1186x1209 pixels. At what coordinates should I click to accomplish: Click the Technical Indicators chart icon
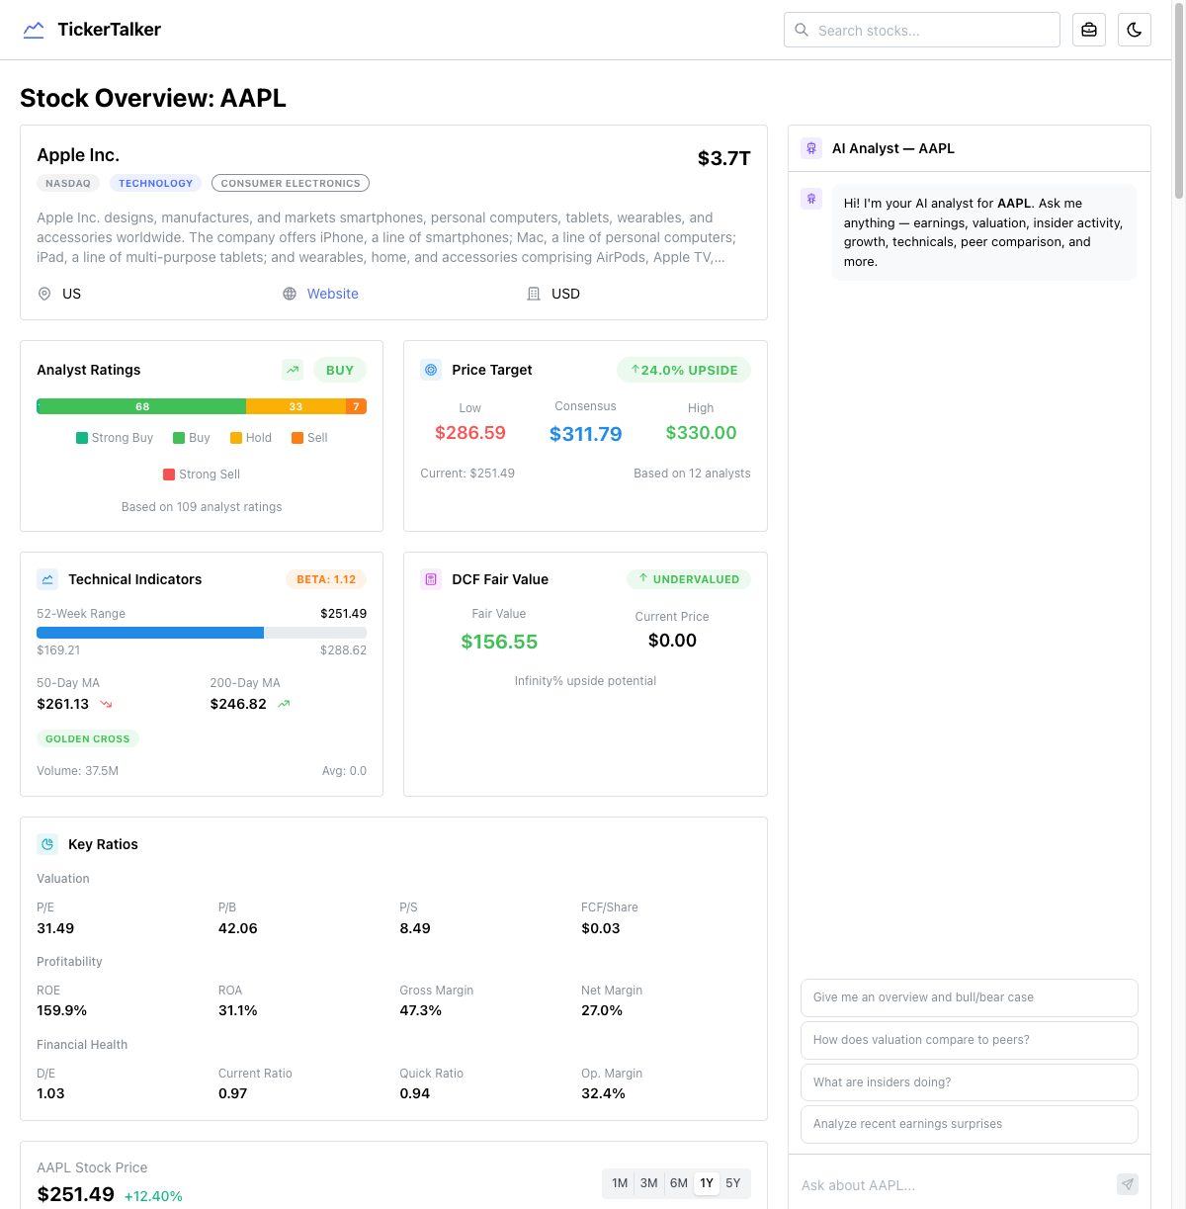(47, 579)
